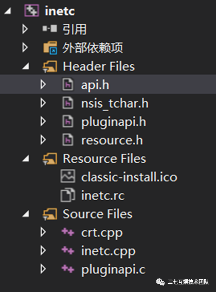The image size is (216, 292).
Task: Select the Source Files label
Action: [x=98, y=214]
